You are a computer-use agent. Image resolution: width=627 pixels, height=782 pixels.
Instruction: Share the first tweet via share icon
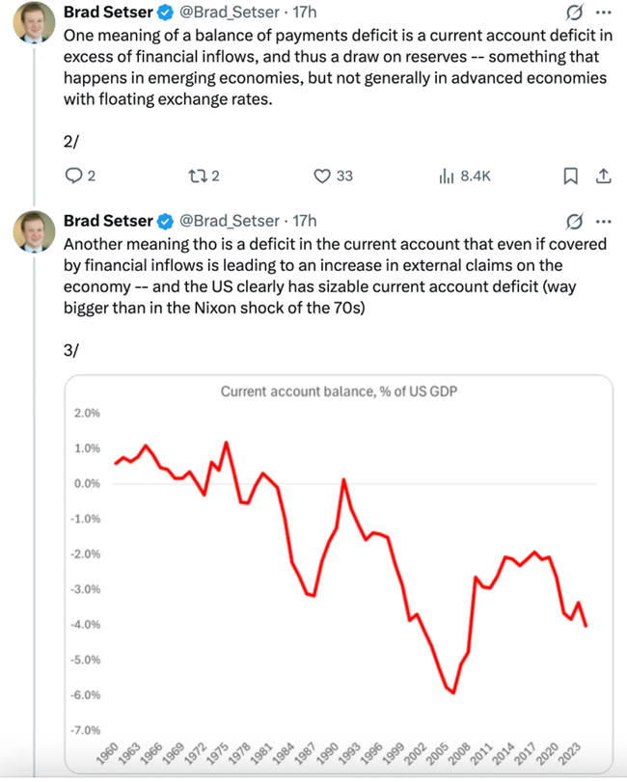(603, 175)
